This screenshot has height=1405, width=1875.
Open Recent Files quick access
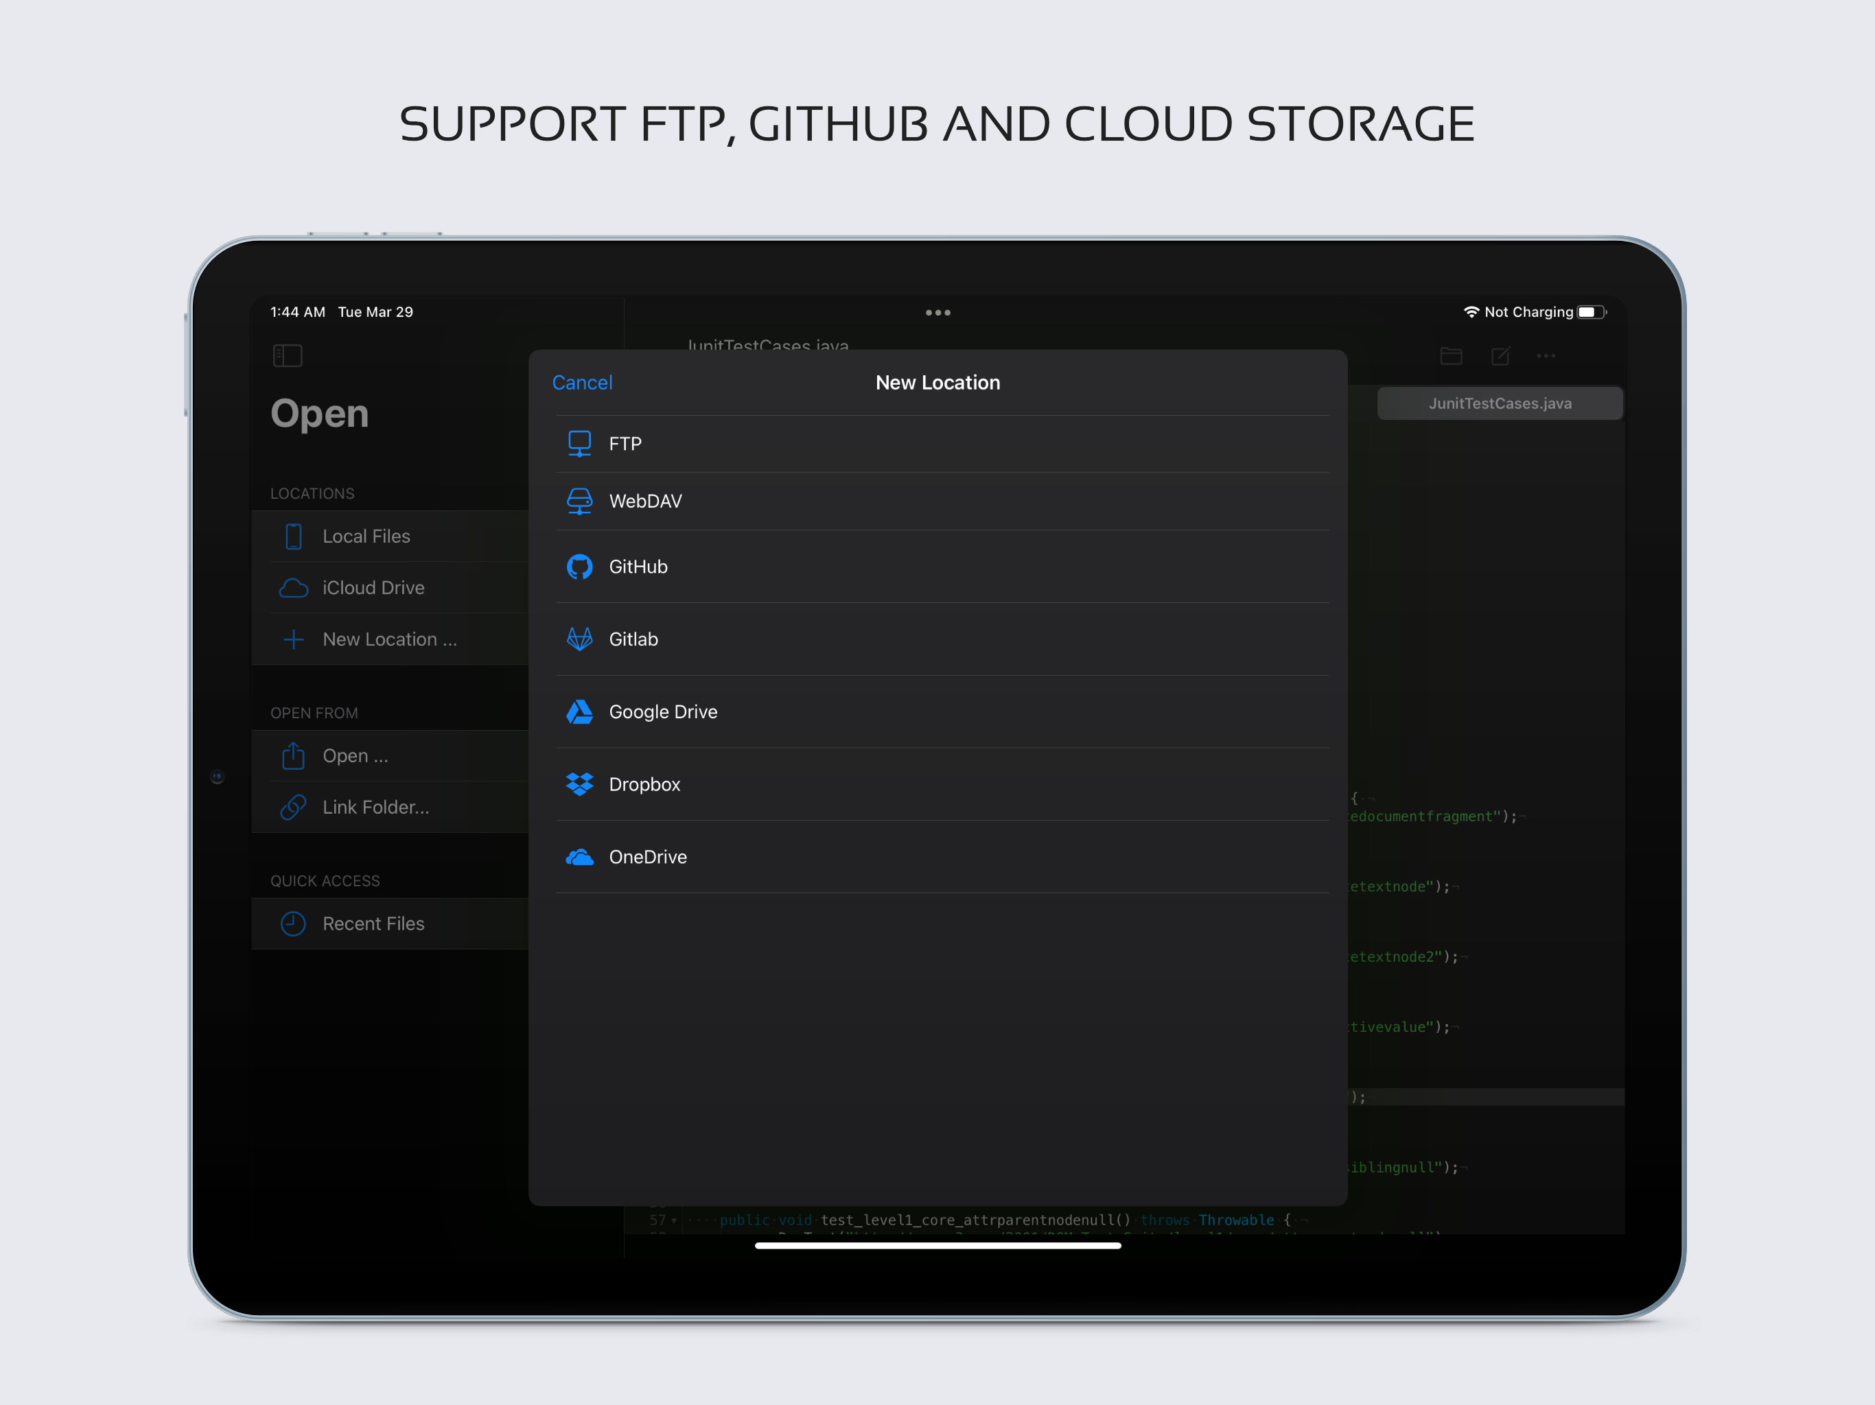[x=372, y=923]
